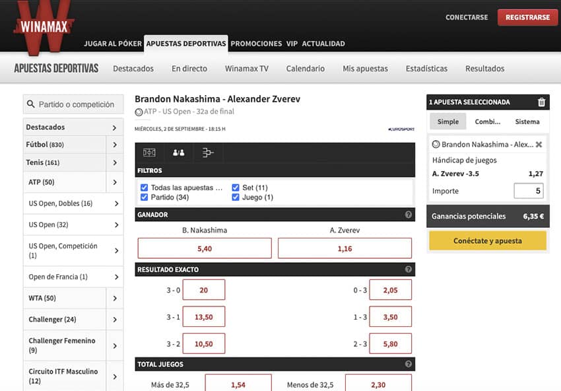Viewport: 561px width, 391px height.
Task: Open Winamax TV section
Action: tap(247, 69)
